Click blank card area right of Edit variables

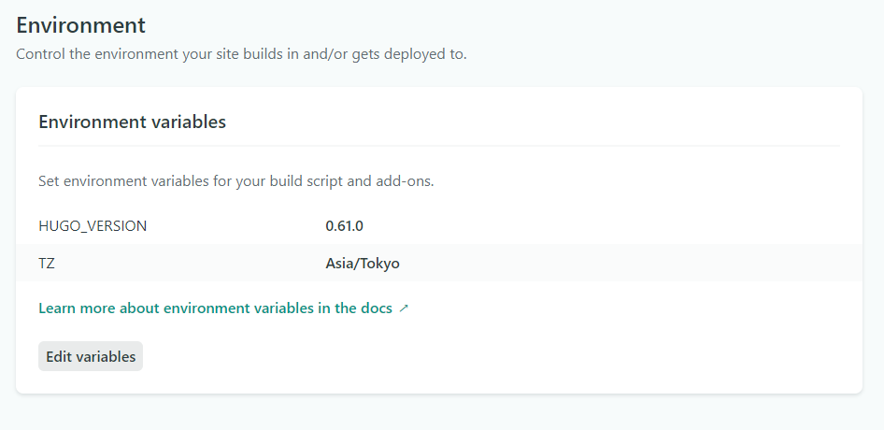pos(486,356)
